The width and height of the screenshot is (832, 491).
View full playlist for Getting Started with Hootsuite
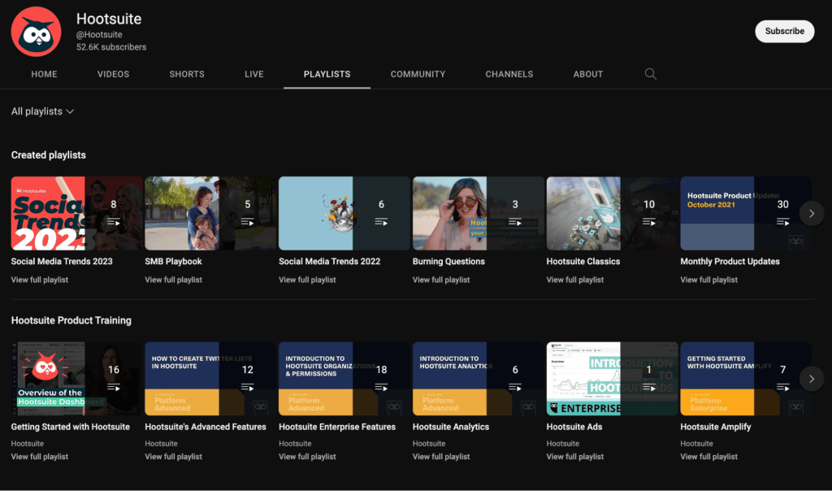tap(40, 457)
